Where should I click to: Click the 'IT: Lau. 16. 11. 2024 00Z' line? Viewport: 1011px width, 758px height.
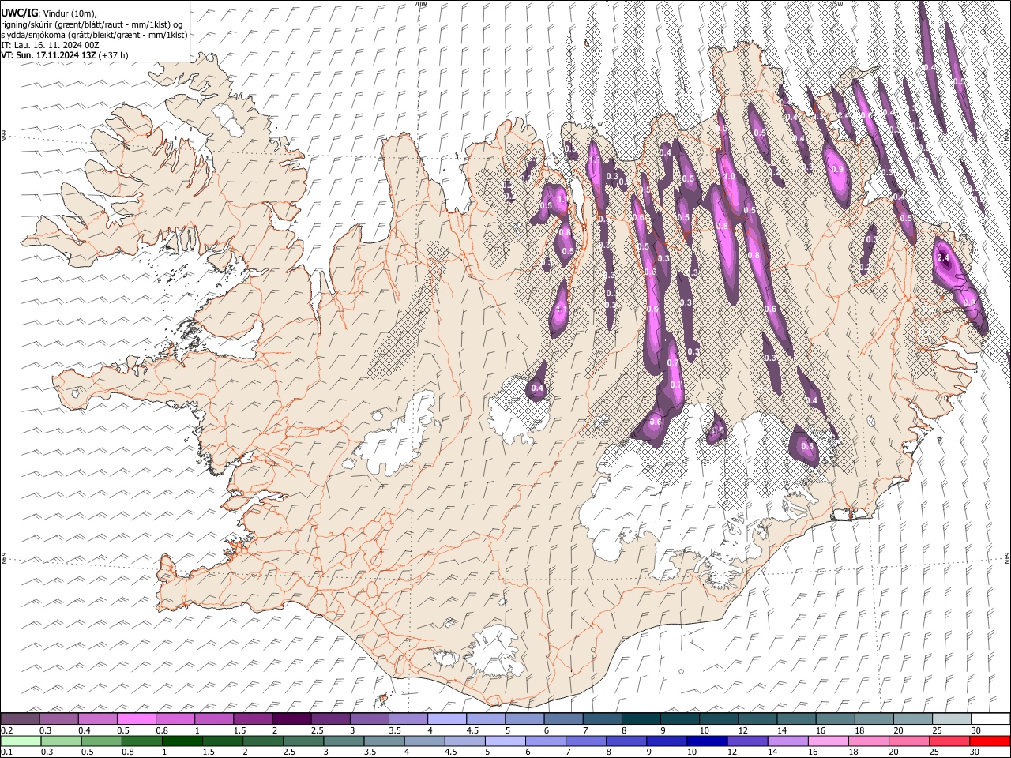coord(50,45)
